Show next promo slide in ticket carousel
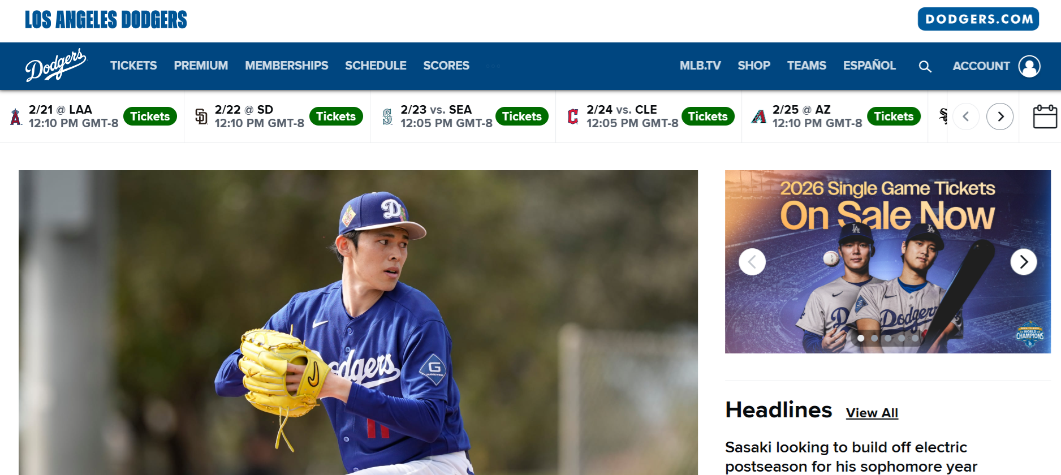1061x475 pixels. [1024, 262]
